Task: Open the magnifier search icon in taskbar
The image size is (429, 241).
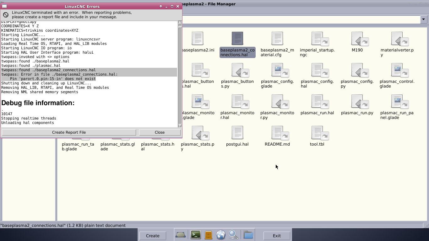Action: coord(233,235)
